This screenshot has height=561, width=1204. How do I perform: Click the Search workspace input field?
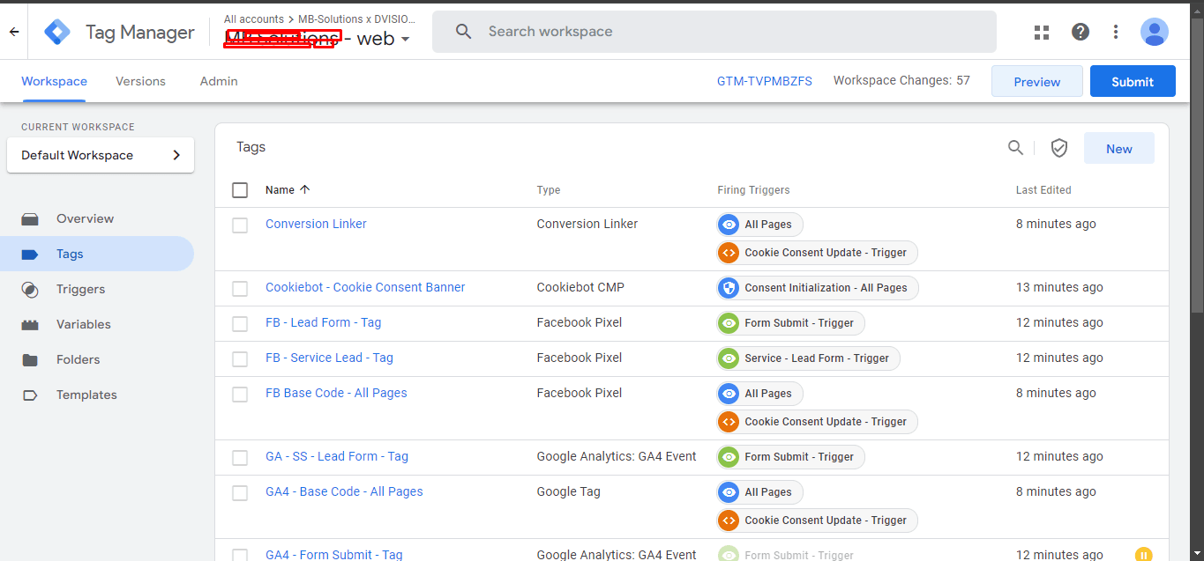pyautogui.click(x=714, y=32)
